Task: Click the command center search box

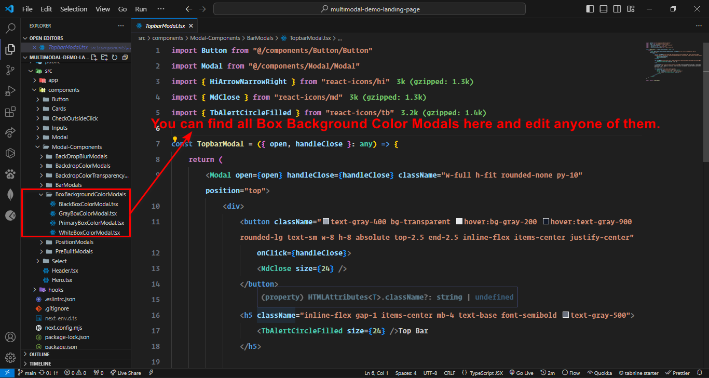Action: (x=370, y=9)
